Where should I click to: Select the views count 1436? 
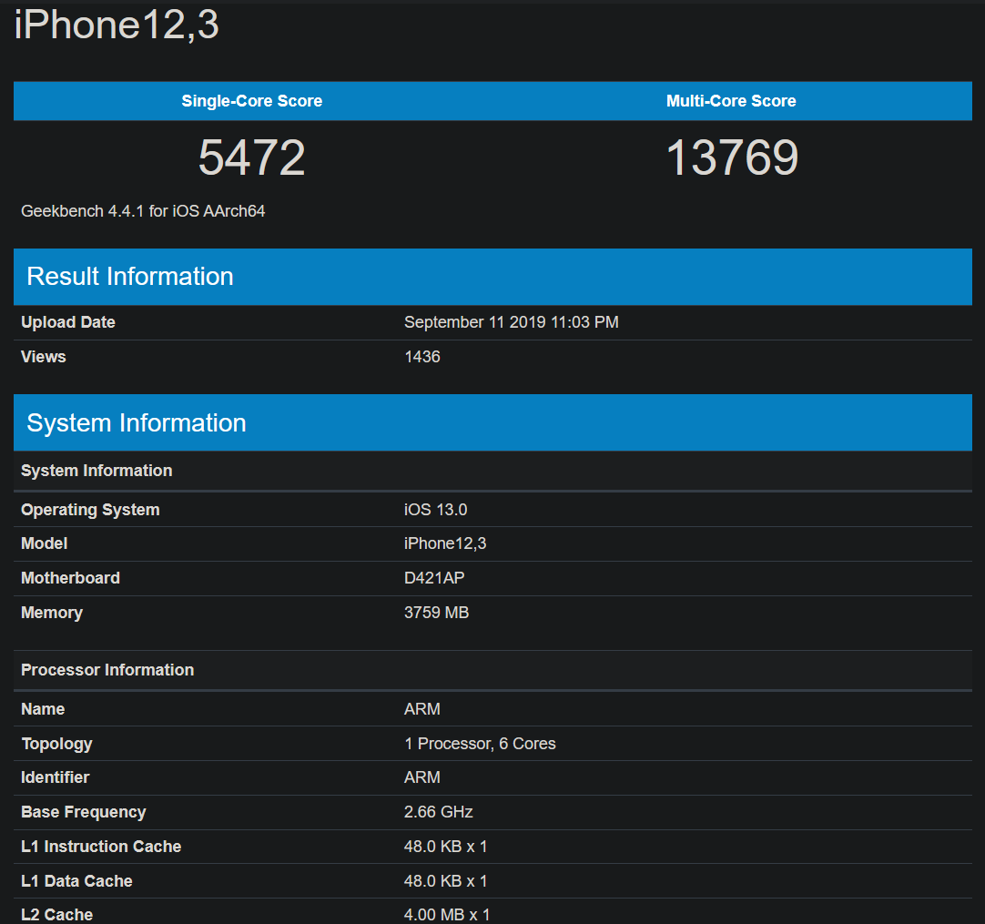(422, 357)
